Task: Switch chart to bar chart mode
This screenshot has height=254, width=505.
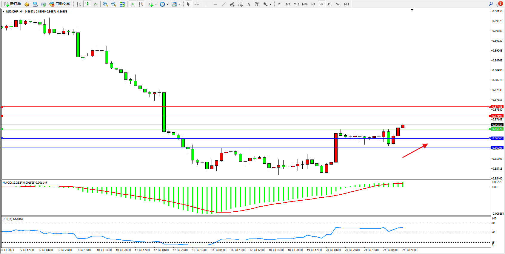Action: (x=79, y=4)
